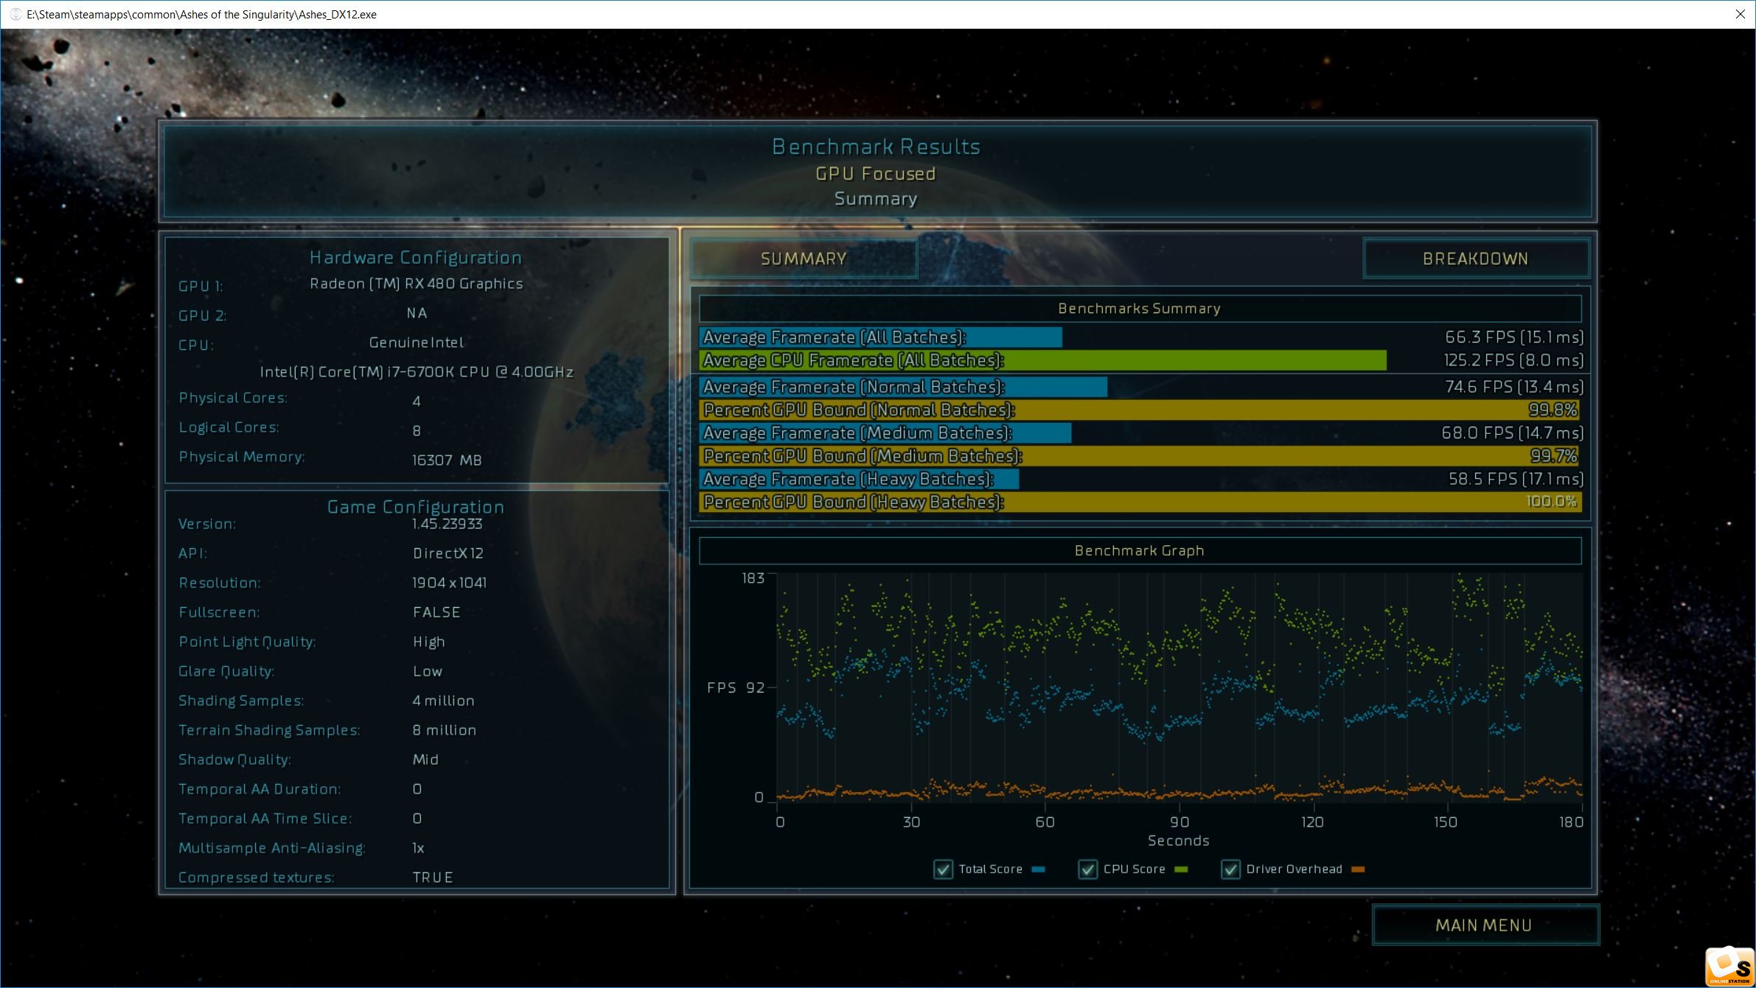Click the Fullscreen FALSE value
This screenshot has height=988, width=1756.
click(436, 612)
